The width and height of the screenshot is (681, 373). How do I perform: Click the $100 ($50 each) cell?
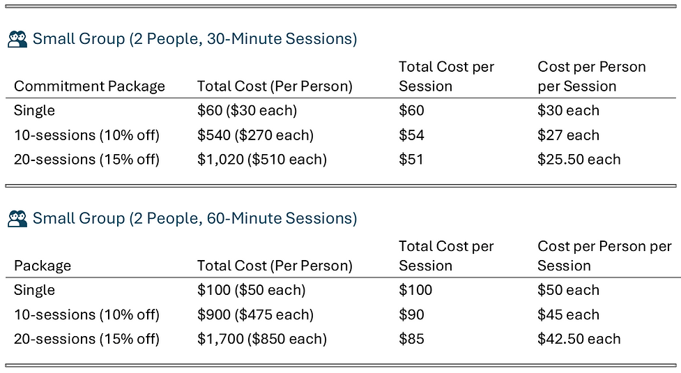[x=252, y=289]
